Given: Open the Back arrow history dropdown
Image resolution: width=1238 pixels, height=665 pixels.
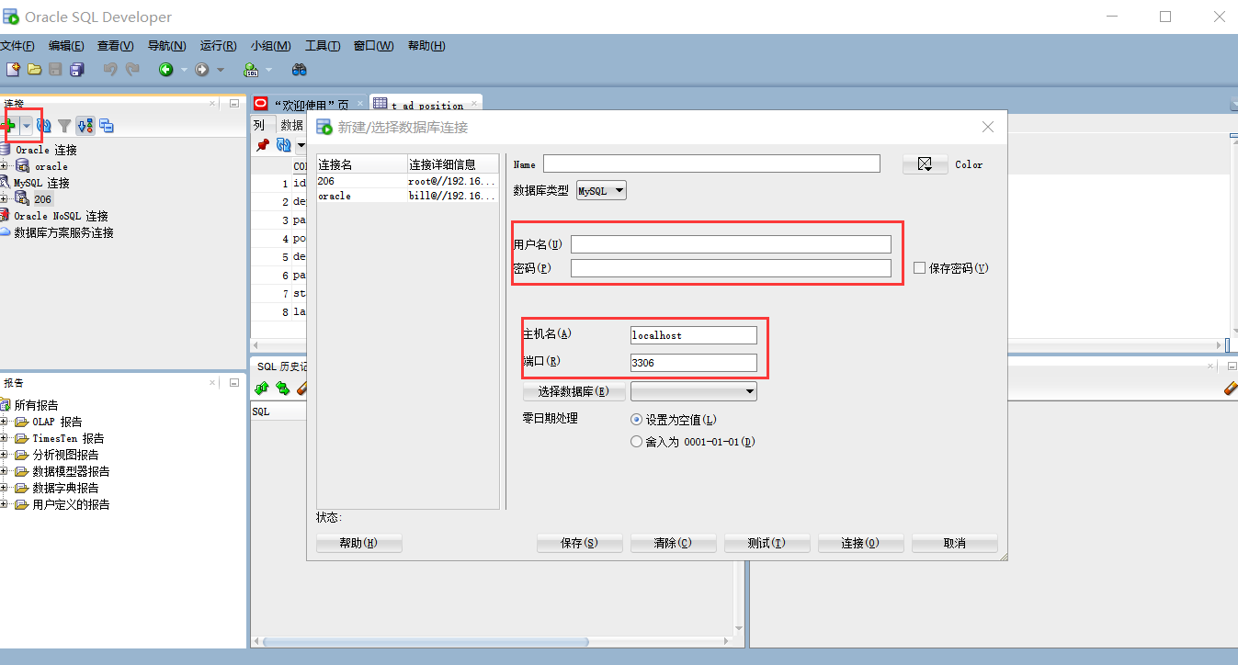Looking at the screenshot, I should point(183,69).
